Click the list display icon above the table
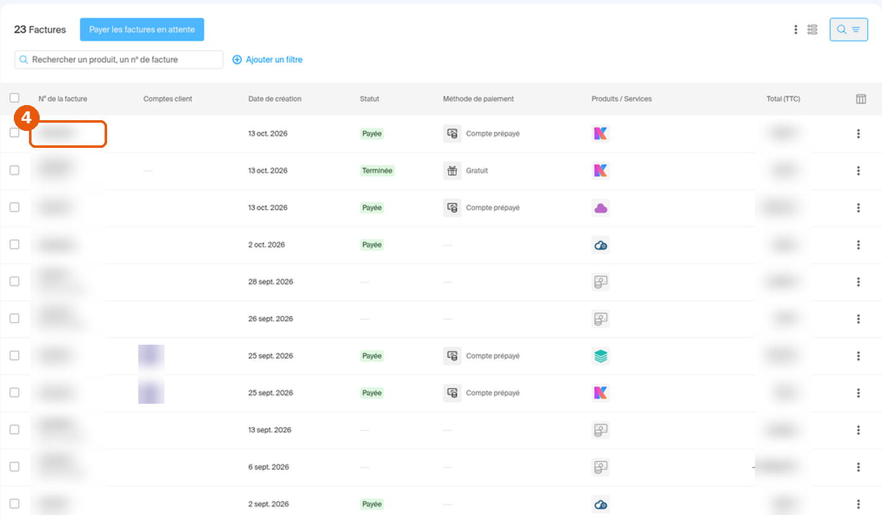 pos(812,30)
